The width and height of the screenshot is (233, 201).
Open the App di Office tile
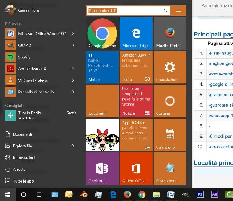pos(136,135)
